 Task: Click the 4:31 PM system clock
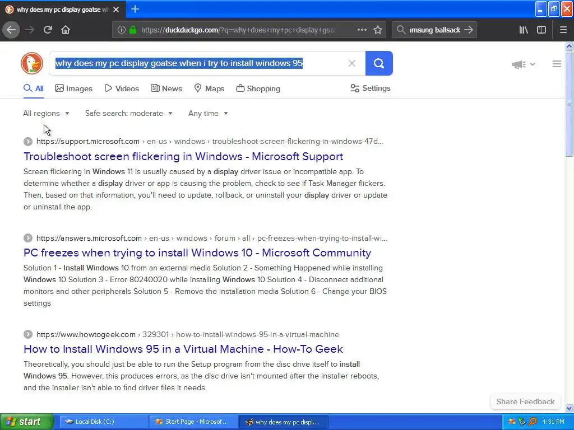[553, 422]
